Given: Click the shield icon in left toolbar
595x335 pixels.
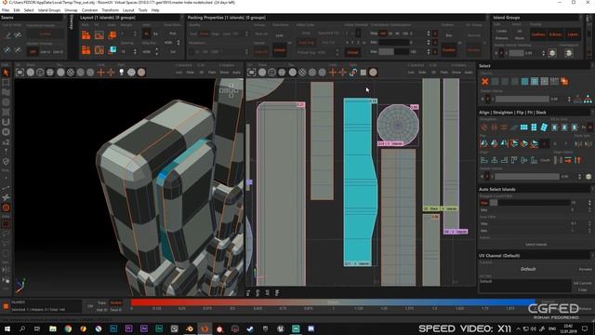Looking at the screenshot, I should [x=6, y=162].
